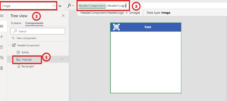Click the Insert plus icon in sidebar

coord(2,37)
